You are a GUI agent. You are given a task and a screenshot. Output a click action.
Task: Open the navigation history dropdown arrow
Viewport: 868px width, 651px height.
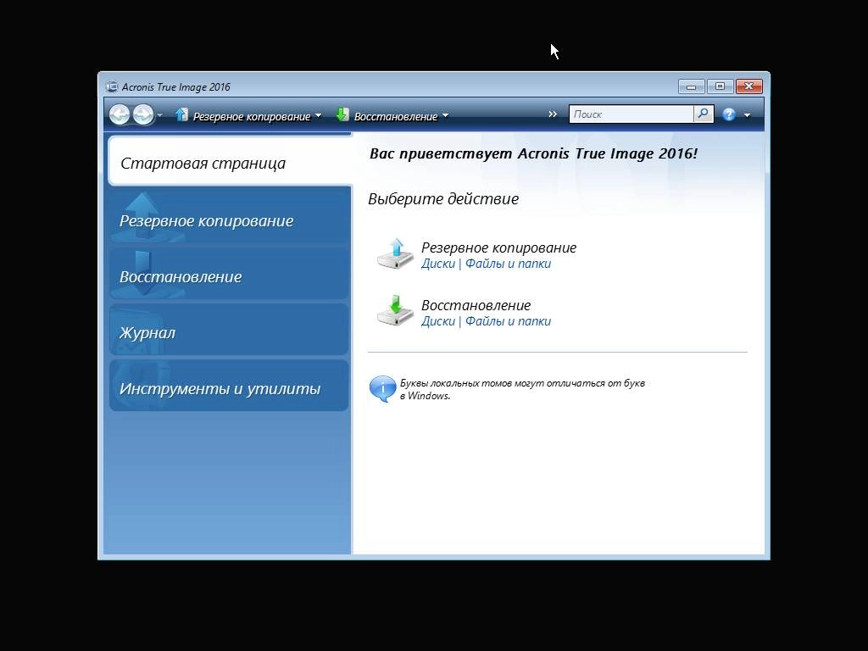click(160, 115)
